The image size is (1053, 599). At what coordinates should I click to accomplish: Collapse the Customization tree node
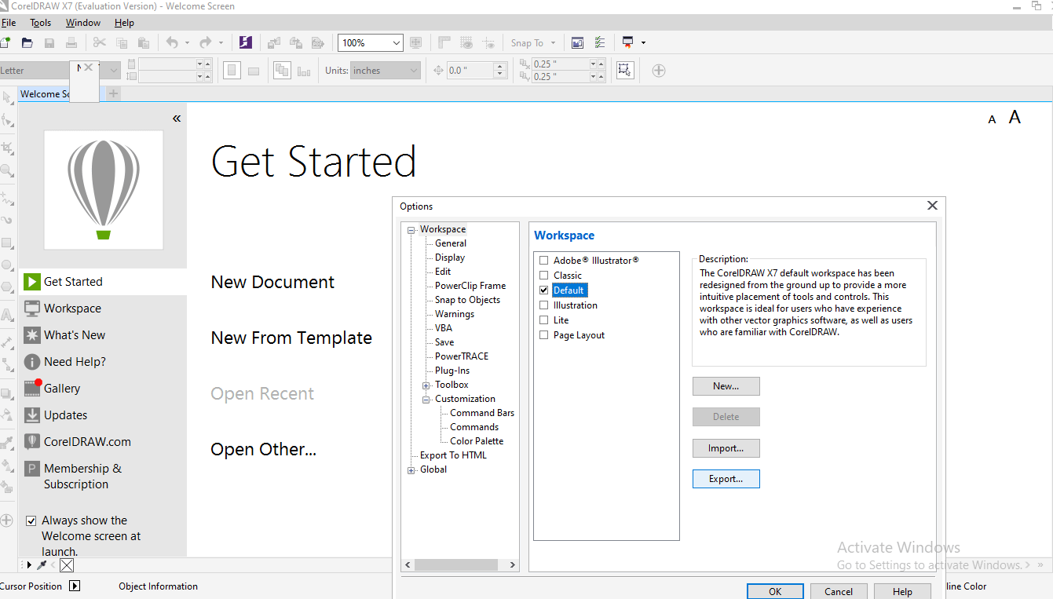[426, 399]
